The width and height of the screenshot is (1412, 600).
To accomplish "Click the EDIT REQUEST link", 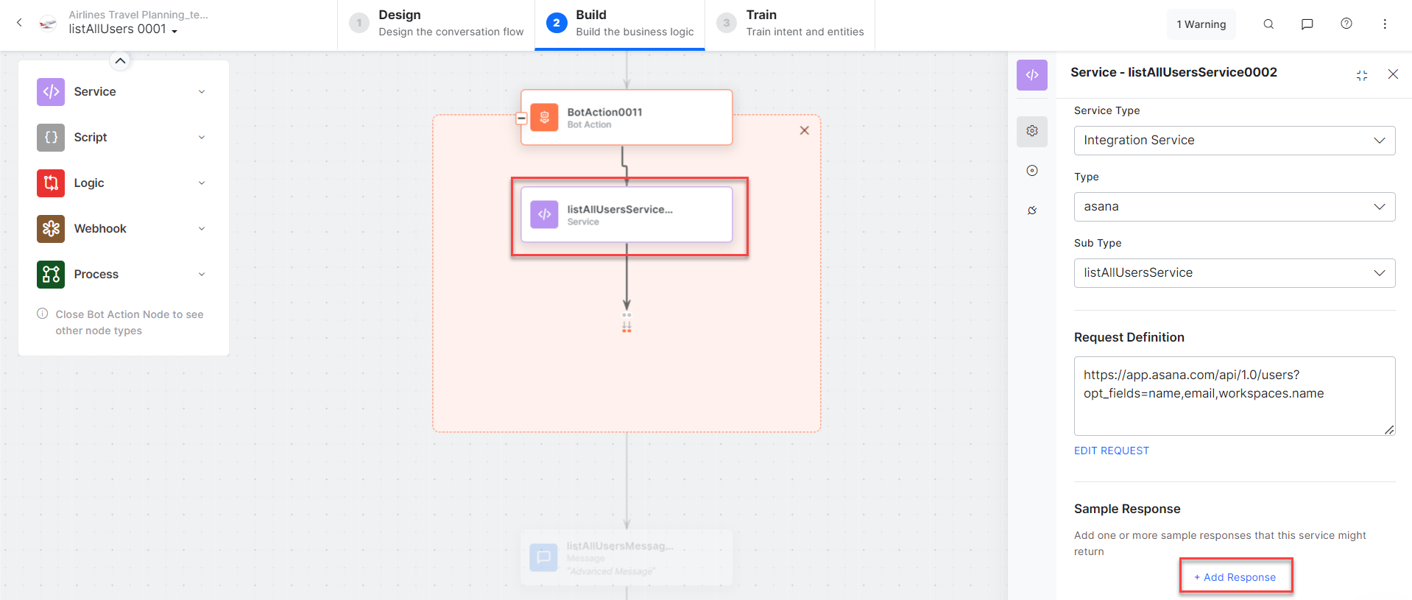I will 1111,451.
